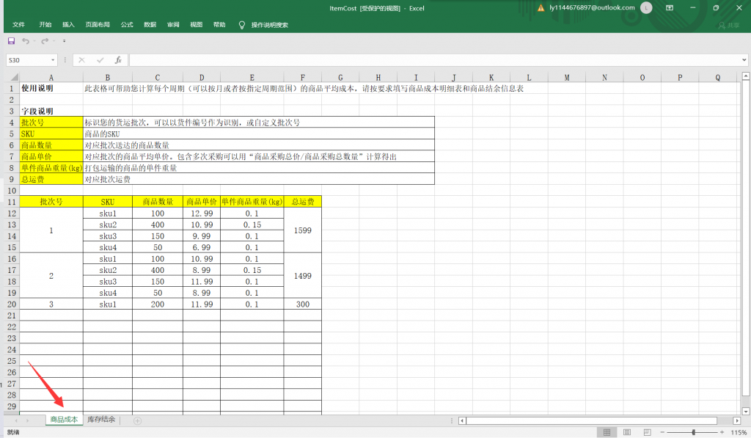Click into the formula bar input
The width and height of the screenshot is (751, 438).
[435, 60]
